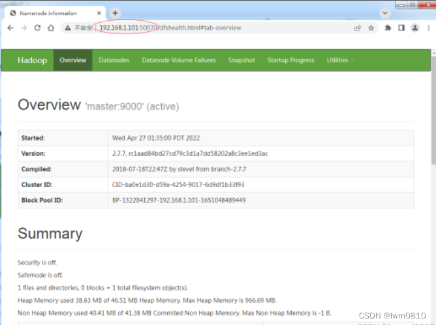Expand the Utilities dropdown menu
This screenshot has height=325, width=436.
point(340,60)
